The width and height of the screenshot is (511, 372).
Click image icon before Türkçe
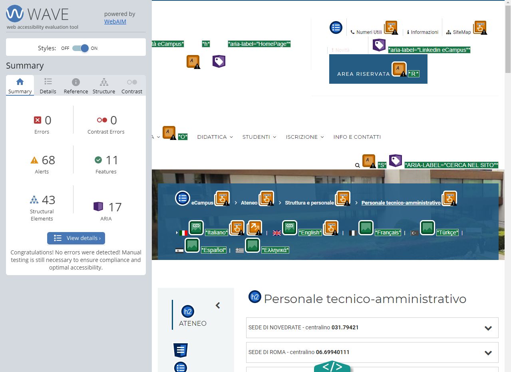pyautogui.click(x=427, y=228)
